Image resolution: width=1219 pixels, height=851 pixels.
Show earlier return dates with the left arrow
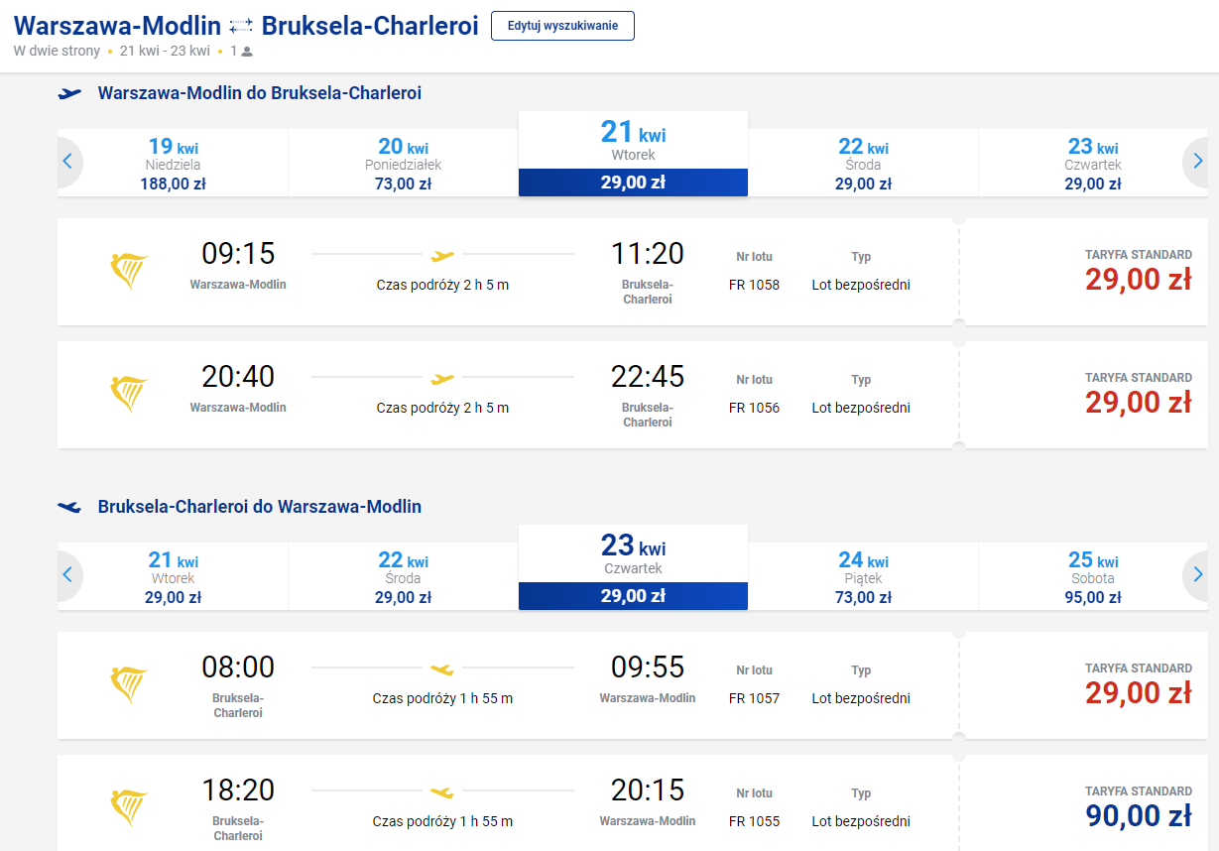(68, 574)
